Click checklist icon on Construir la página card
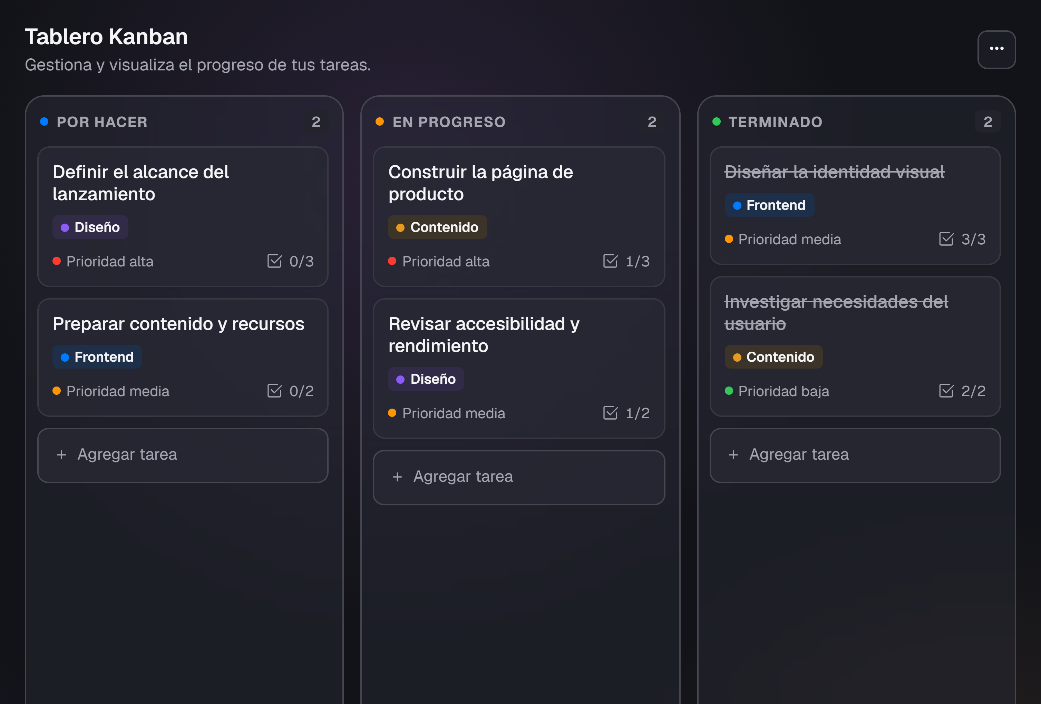 tap(610, 261)
